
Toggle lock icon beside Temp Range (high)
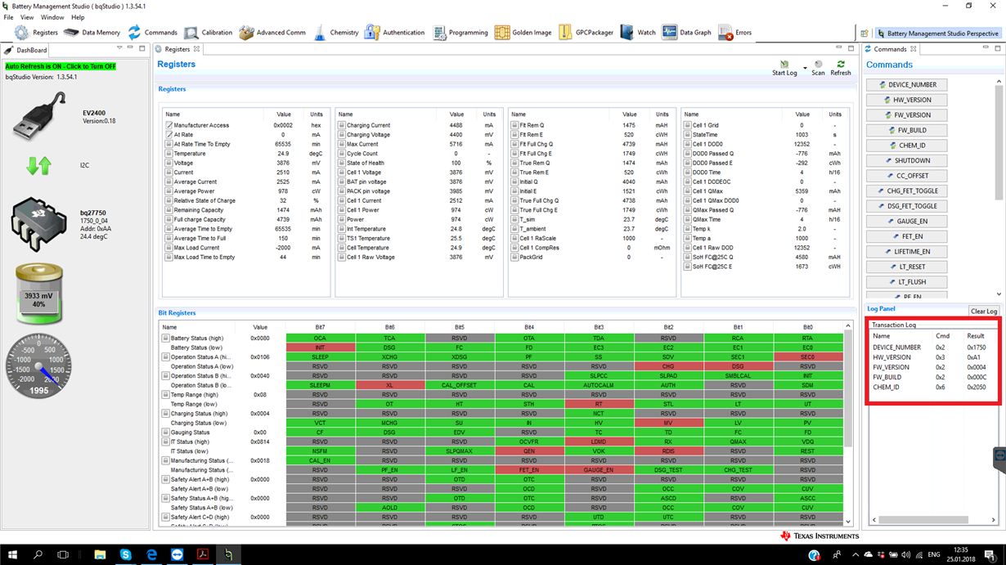[165, 394]
